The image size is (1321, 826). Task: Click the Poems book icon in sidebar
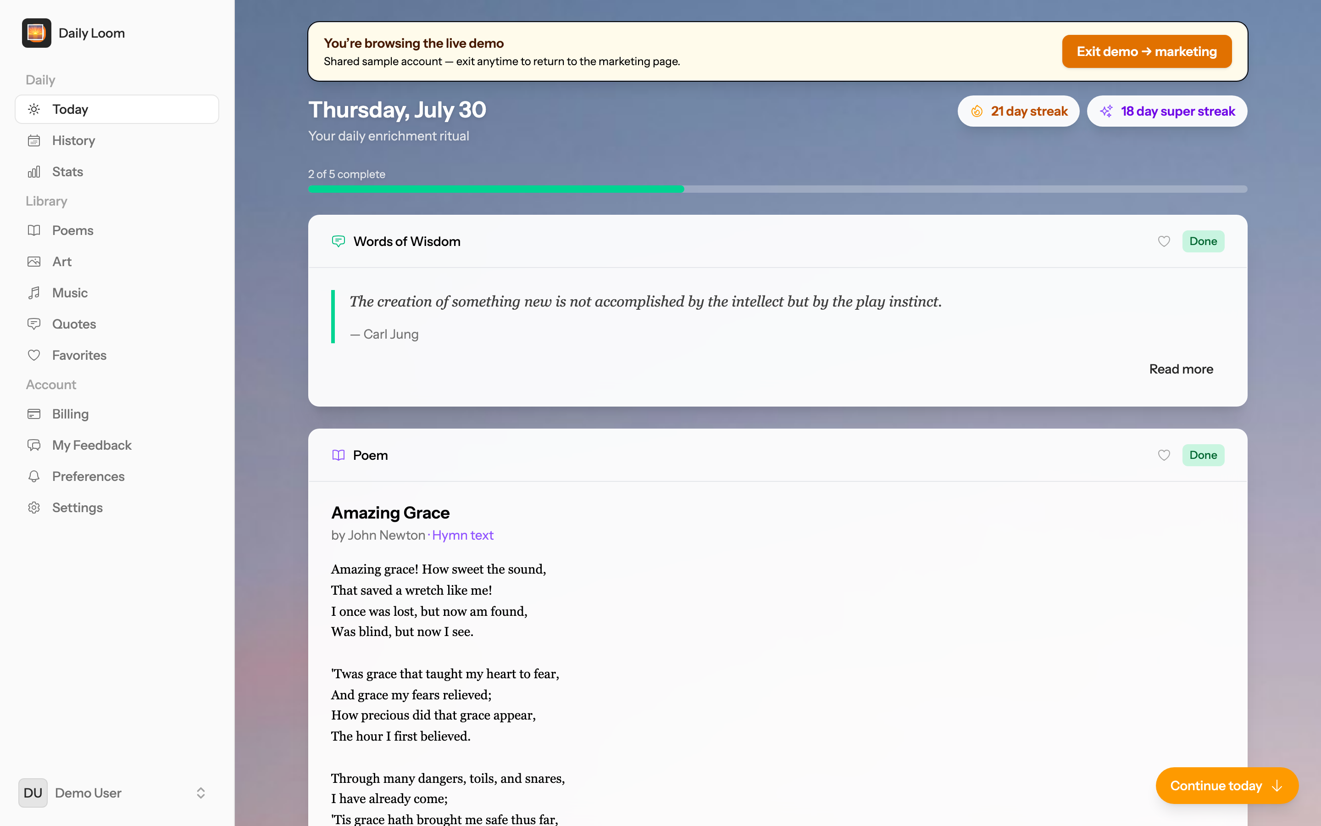[34, 230]
